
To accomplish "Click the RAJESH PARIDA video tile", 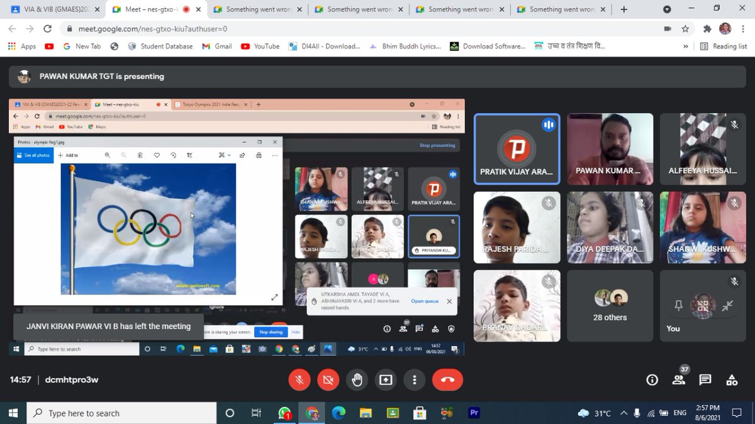I will pyautogui.click(x=517, y=227).
